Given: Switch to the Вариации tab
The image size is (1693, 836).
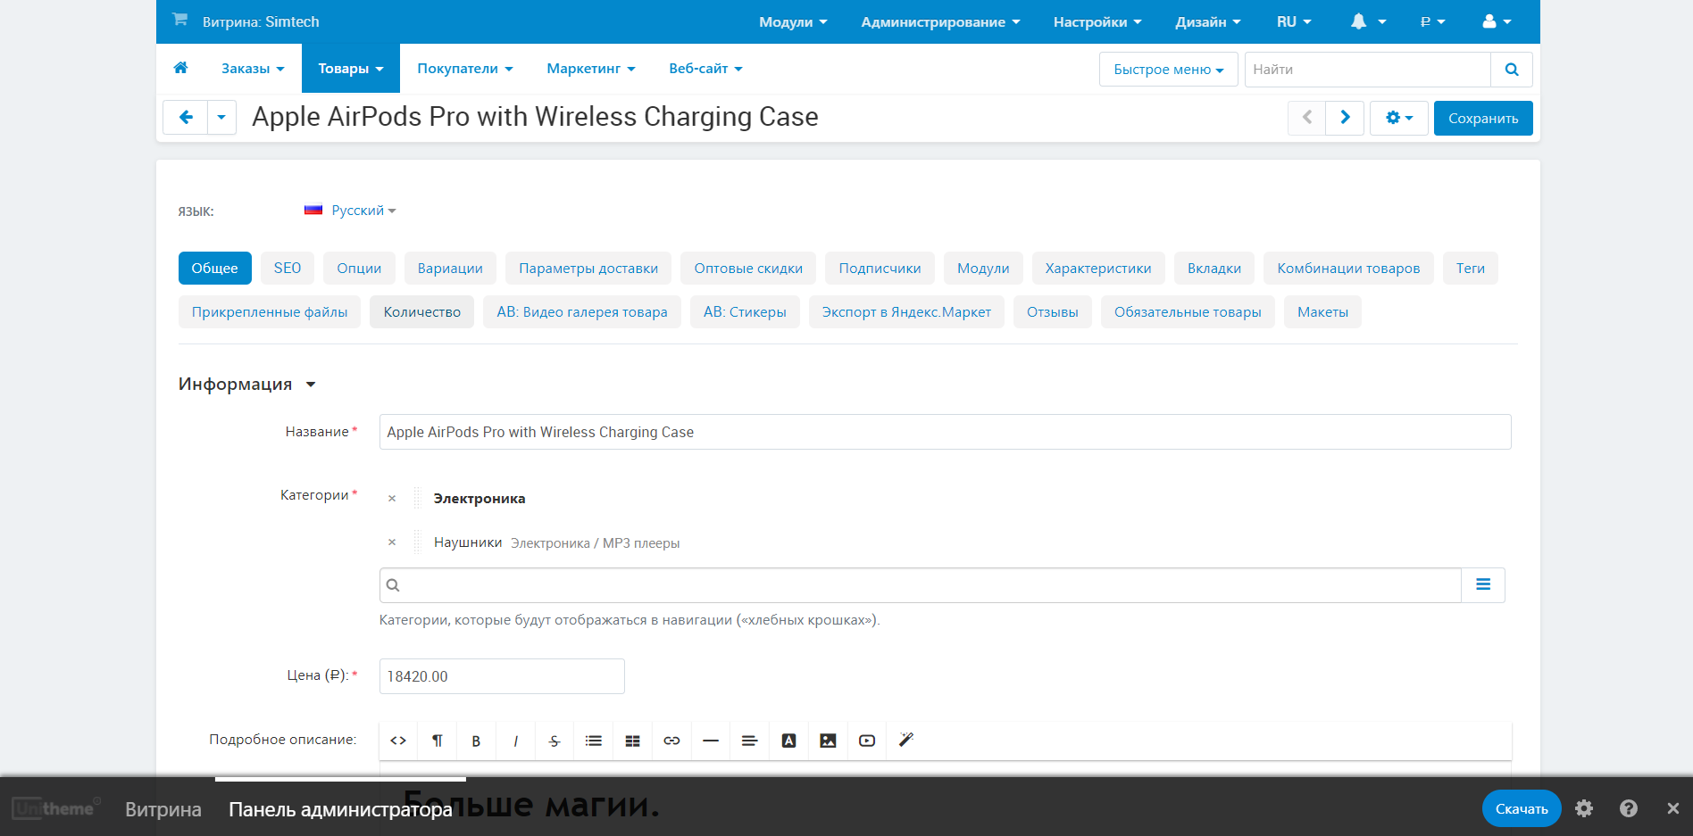Looking at the screenshot, I should pyautogui.click(x=450, y=269).
